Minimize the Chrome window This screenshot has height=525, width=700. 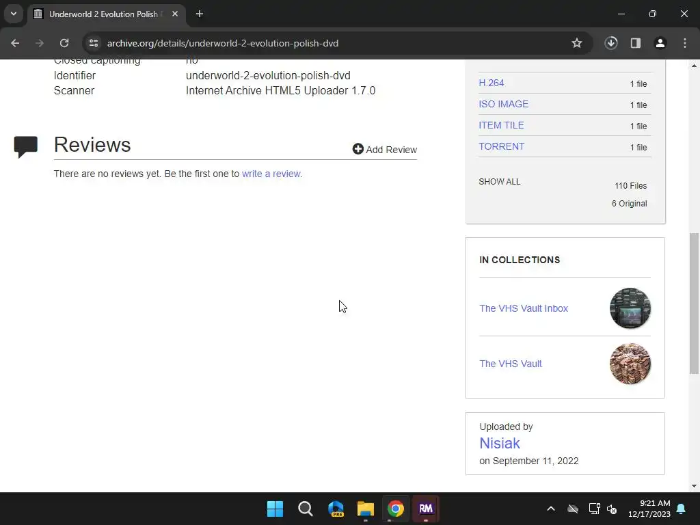(x=621, y=14)
